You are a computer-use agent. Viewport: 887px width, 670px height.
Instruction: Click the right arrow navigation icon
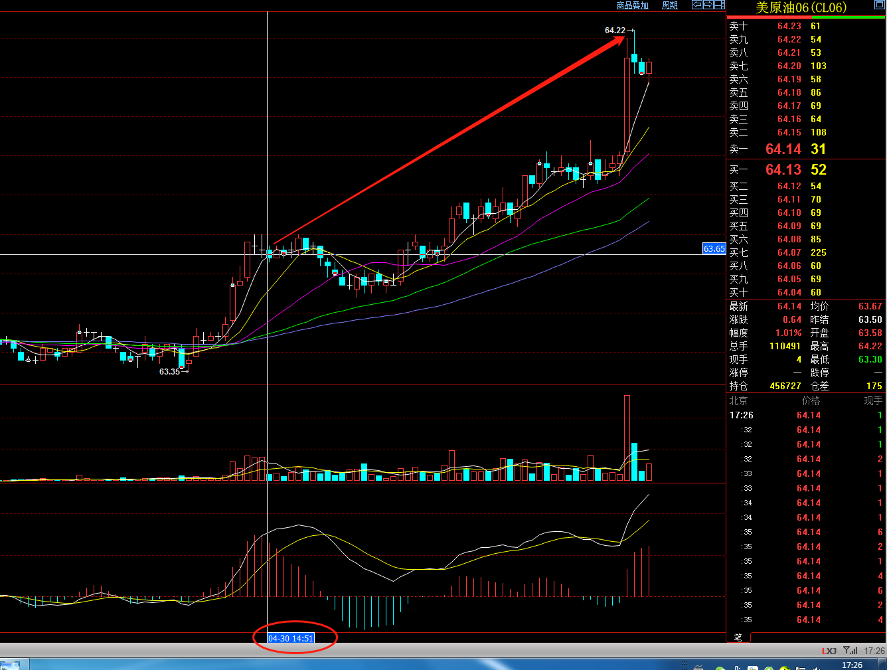pyautogui.click(x=708, y=5)
